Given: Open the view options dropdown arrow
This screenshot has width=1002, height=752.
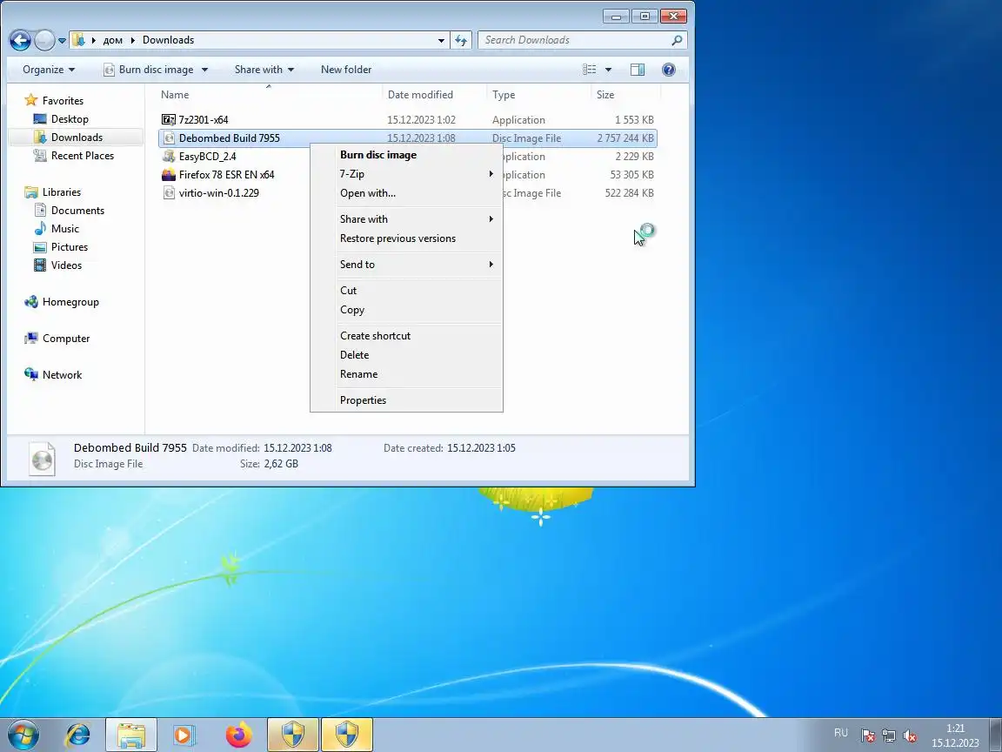Looking at the screenshot, I should (x=608, y=70).
